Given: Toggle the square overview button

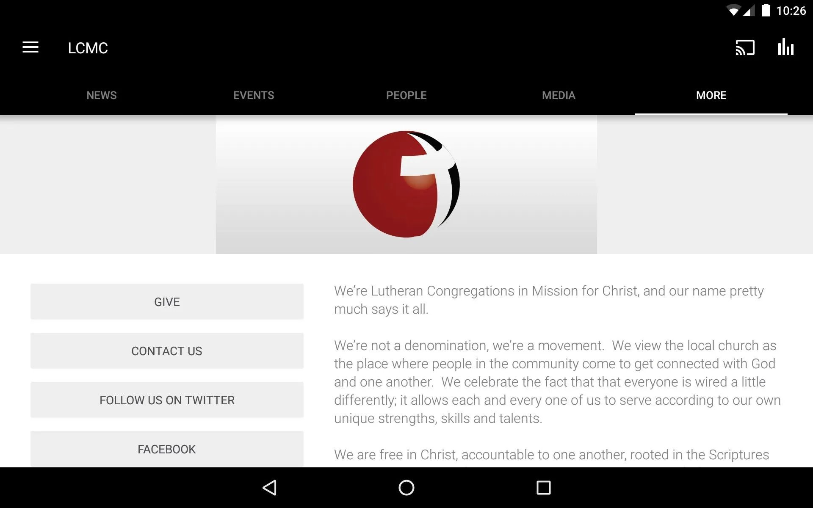Looking at the screenshot, I should pos(544,487).
